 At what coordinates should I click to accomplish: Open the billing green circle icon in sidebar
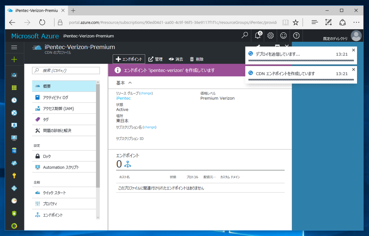point(14,226)
